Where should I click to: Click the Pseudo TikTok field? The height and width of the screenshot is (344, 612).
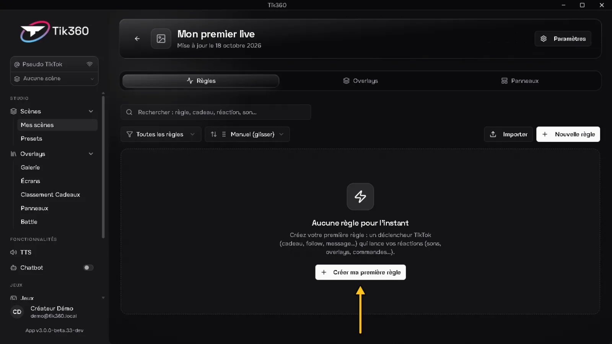coord(54,64)
